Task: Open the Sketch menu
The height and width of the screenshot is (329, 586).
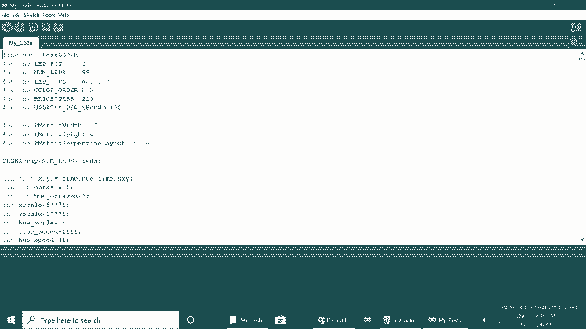Action: [x=31, y=16]
